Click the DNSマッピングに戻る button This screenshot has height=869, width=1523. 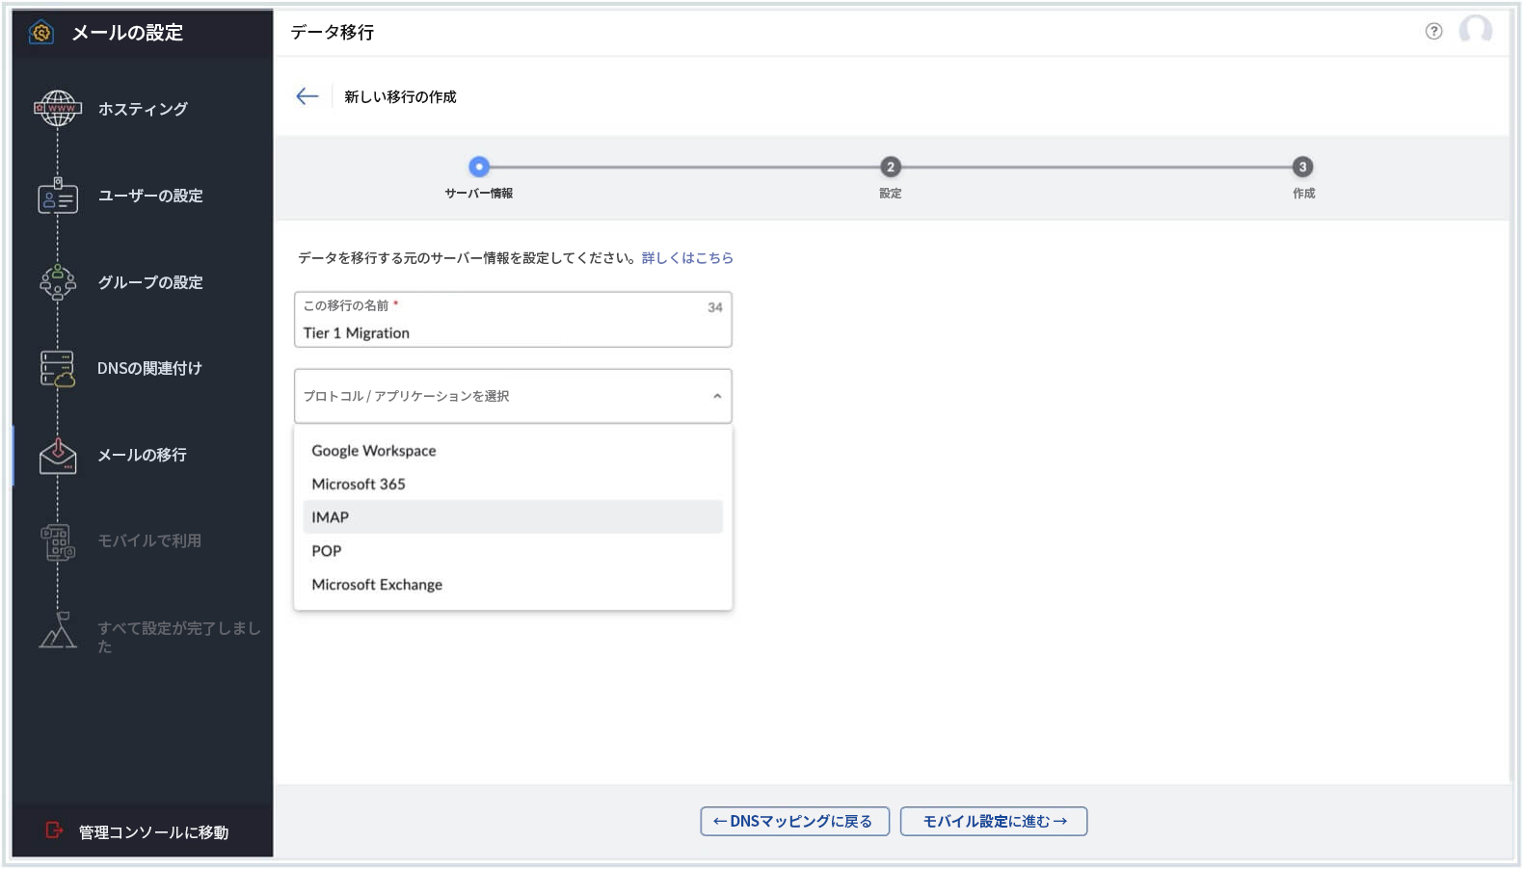(x=794, y=822)
